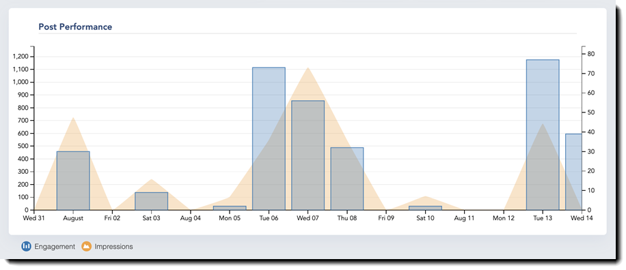Select the Wed 07 engagement bar
The image size is (626, 270).
[308, 155]
